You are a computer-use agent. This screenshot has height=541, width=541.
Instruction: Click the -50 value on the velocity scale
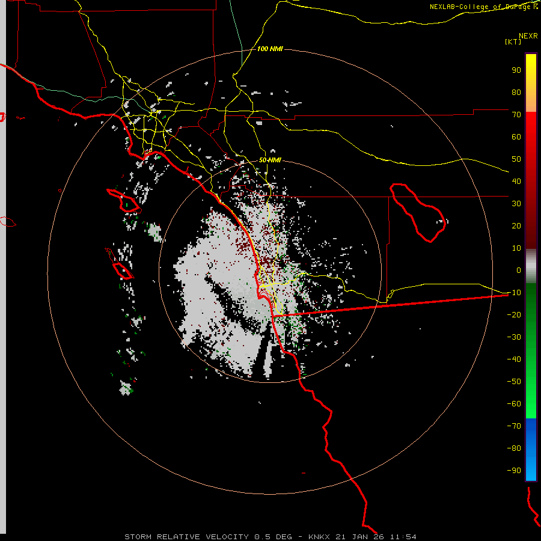(x=514, y=382)
